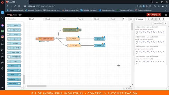The height and width of the screenshot is (95, 169).
Task: Open the Node-RED hamburger main menu
Action: pos(166,15)
